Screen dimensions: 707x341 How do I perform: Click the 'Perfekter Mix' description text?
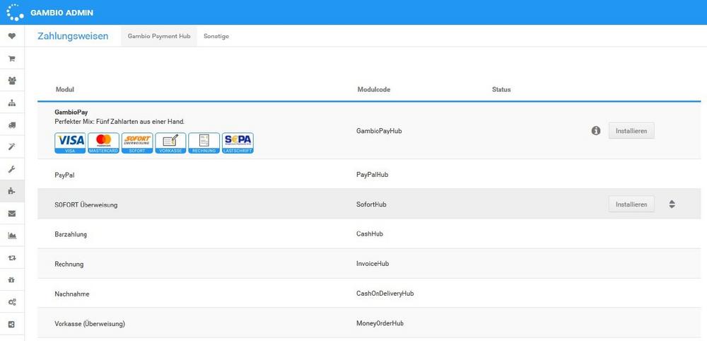(x=119, y=122)
